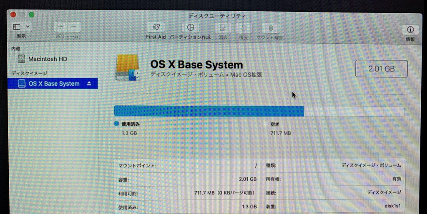Click the OS X Base System title heading
Image resolution: width=427 pixels, height=214 pixels.
(x=196, y=65)
